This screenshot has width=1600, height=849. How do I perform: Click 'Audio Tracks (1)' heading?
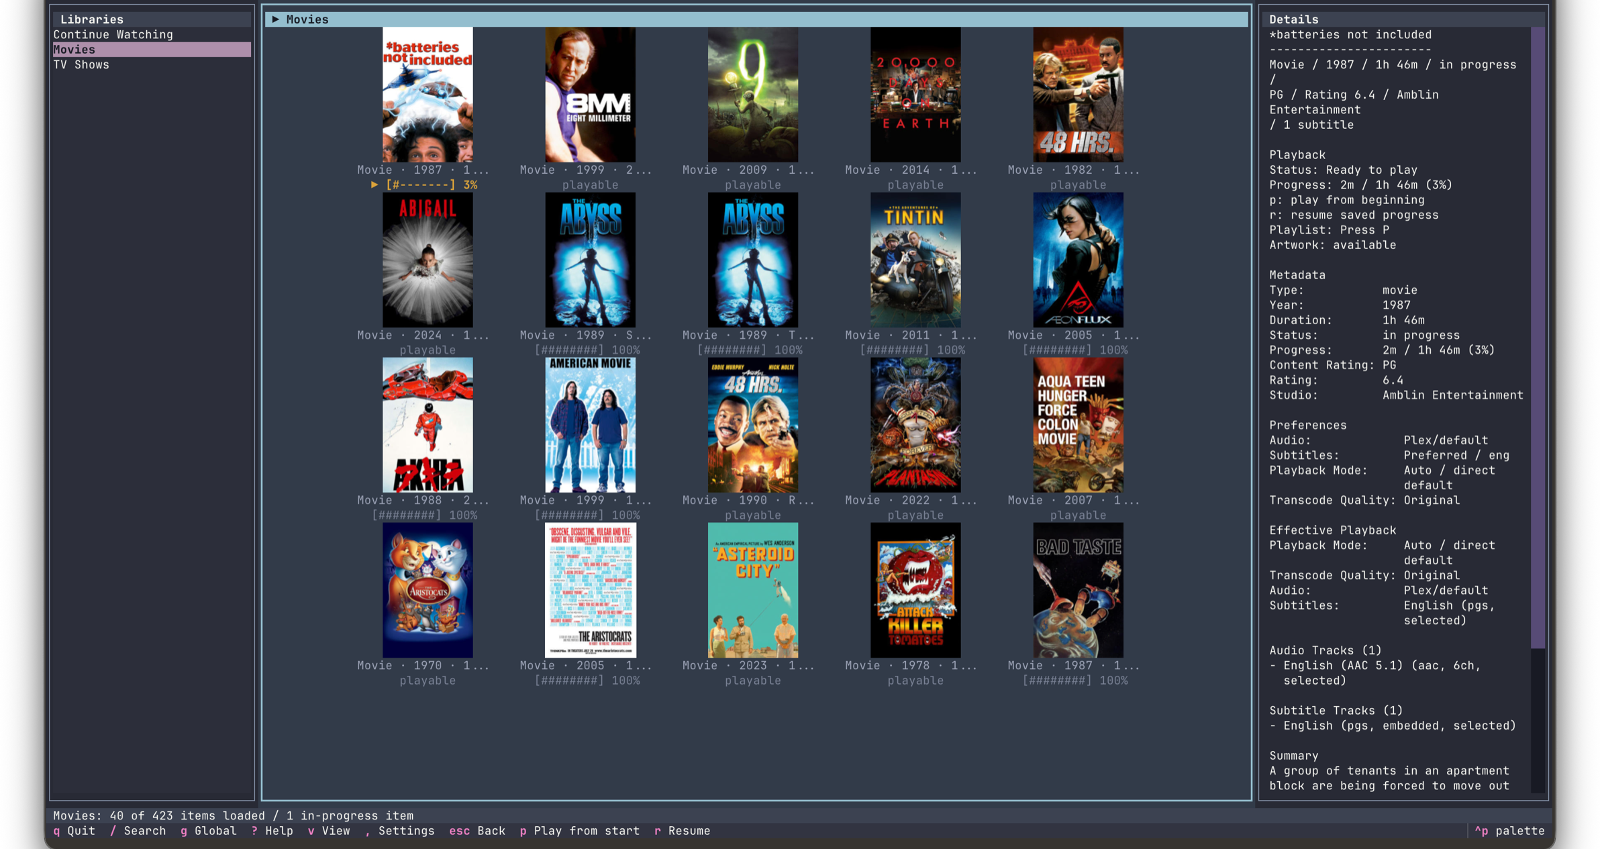[1326, 650]
